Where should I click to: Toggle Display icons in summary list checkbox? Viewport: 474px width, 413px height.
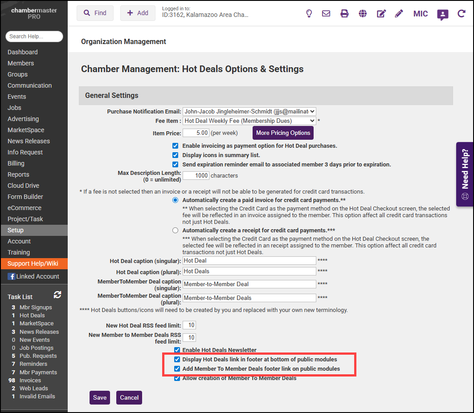pos(176,155)
